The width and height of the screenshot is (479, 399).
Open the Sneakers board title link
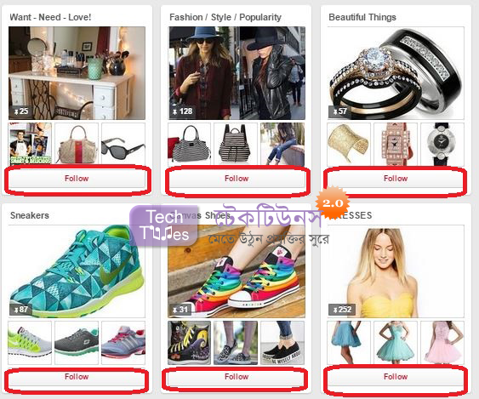[x=30, y=215]
